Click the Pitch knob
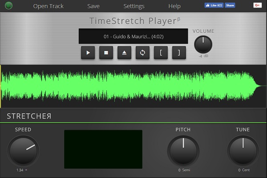267x178 pixels. (183, 151)
